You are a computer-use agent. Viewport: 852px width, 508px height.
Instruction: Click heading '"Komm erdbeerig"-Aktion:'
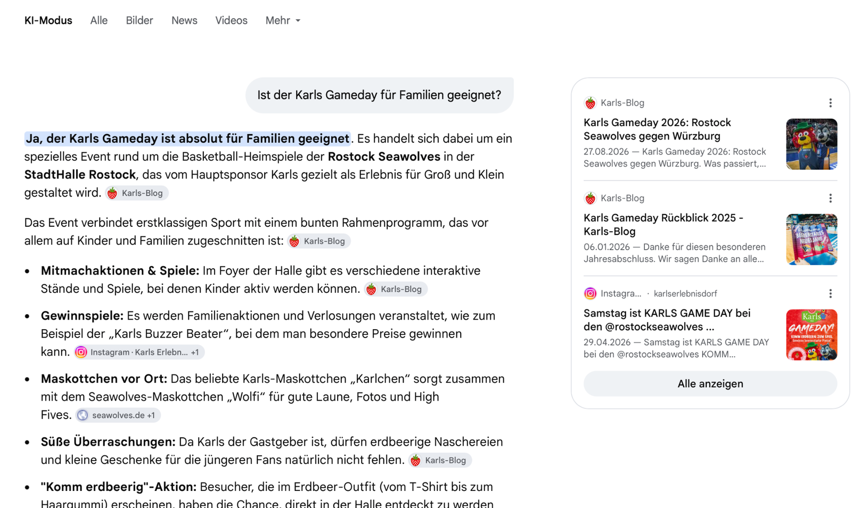[119, 487]
